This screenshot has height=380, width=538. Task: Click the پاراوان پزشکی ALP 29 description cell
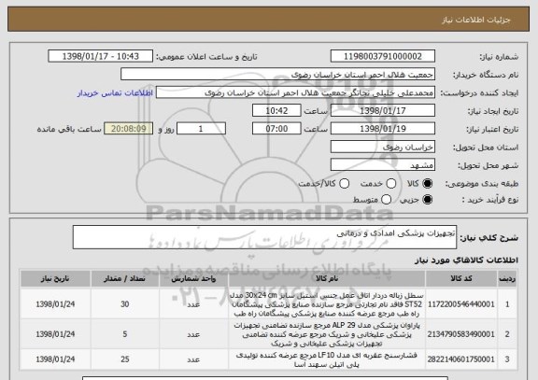tap(327, 334)
